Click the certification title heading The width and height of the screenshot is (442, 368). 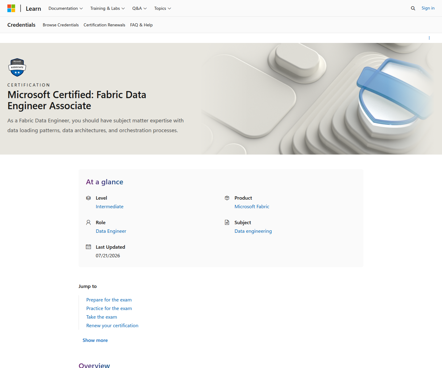77,100
